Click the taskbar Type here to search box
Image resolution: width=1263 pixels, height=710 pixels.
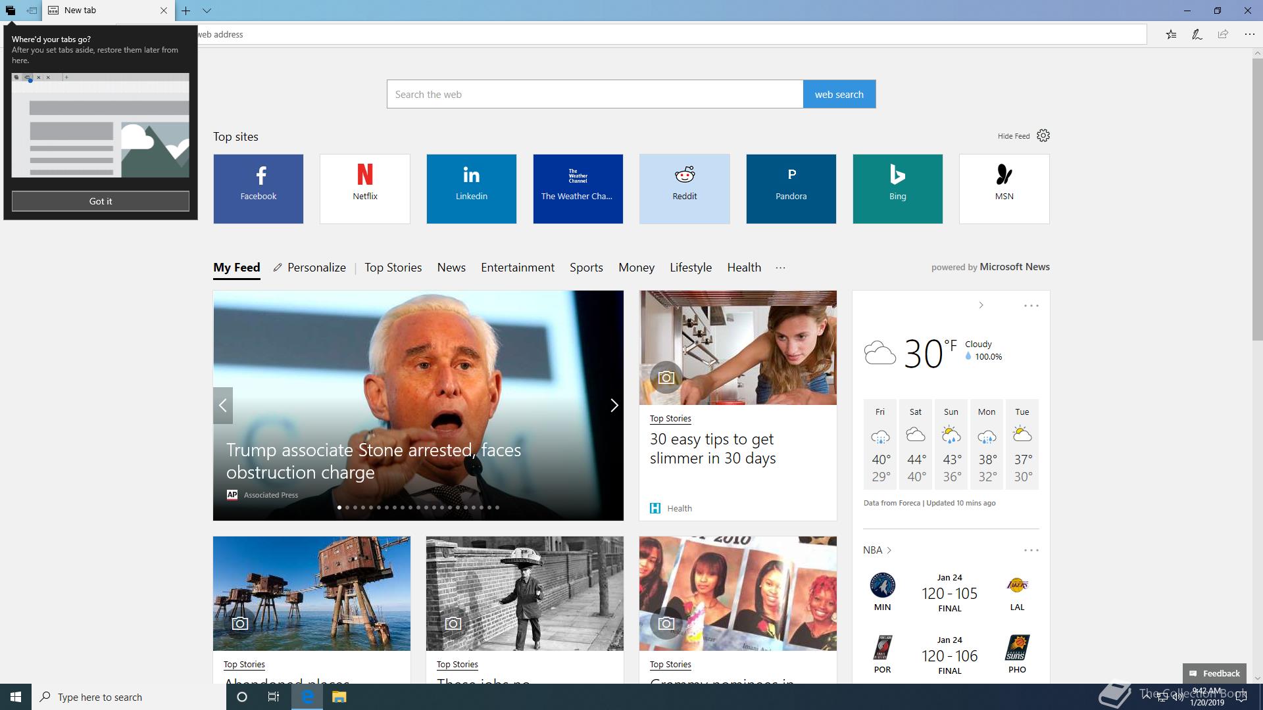click(129, 697)
